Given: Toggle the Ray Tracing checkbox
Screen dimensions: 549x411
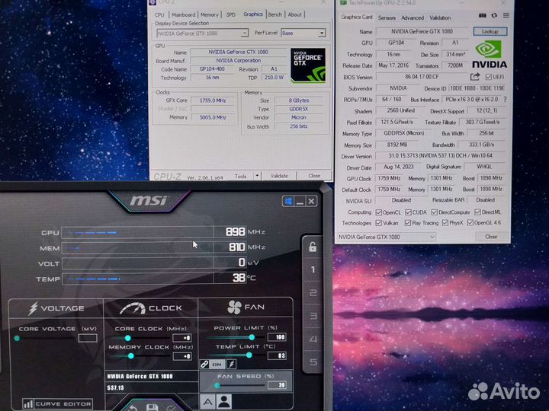Looking at the screenshot, I should coord(407,222).
